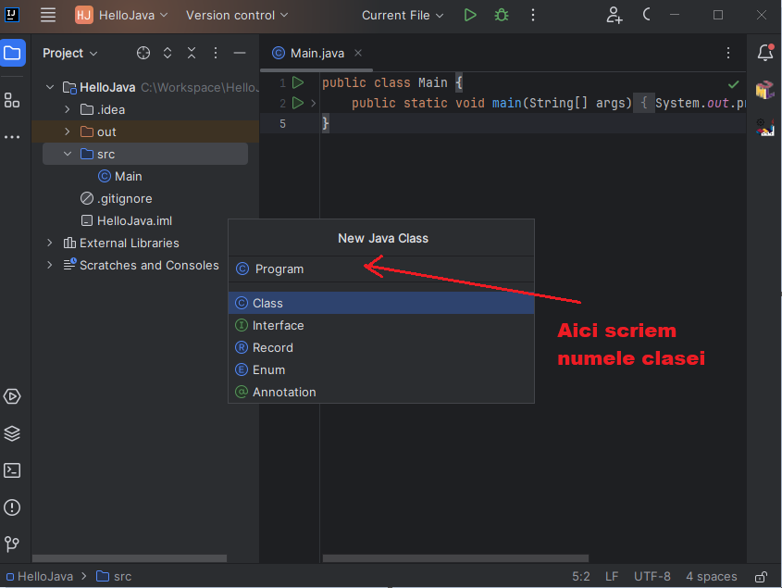The height and width of the screenshot is (588, 782).
Task: Click src breadcrumb in status bar
Action: pos(114,577)
